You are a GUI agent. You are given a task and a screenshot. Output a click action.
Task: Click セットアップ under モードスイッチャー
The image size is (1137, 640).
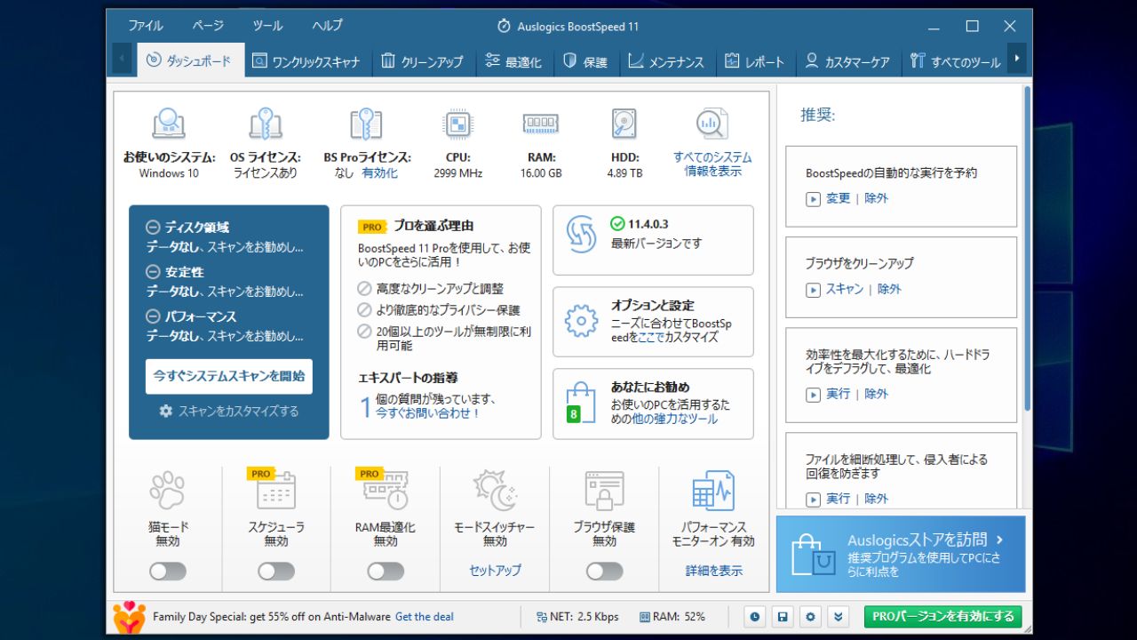tap(495, 571)
